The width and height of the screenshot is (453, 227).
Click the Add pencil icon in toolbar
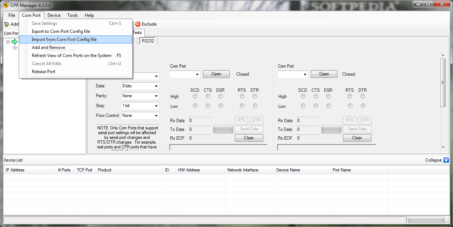[x=6, y=24]
